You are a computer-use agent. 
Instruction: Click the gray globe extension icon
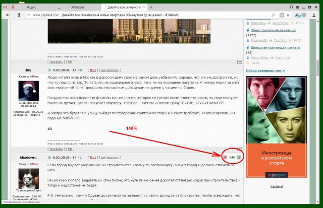pyautogui.click(x=304, y=15)
